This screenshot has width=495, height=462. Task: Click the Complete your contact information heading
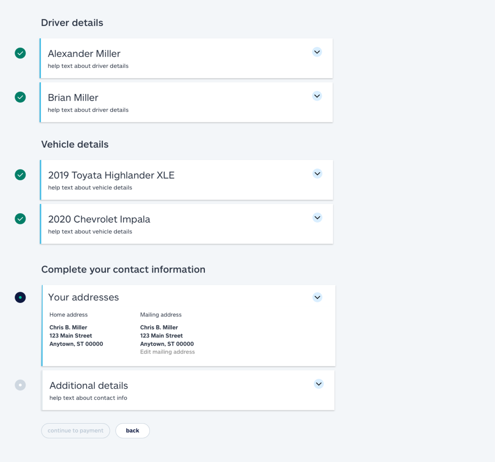click(x=123, y=270)
